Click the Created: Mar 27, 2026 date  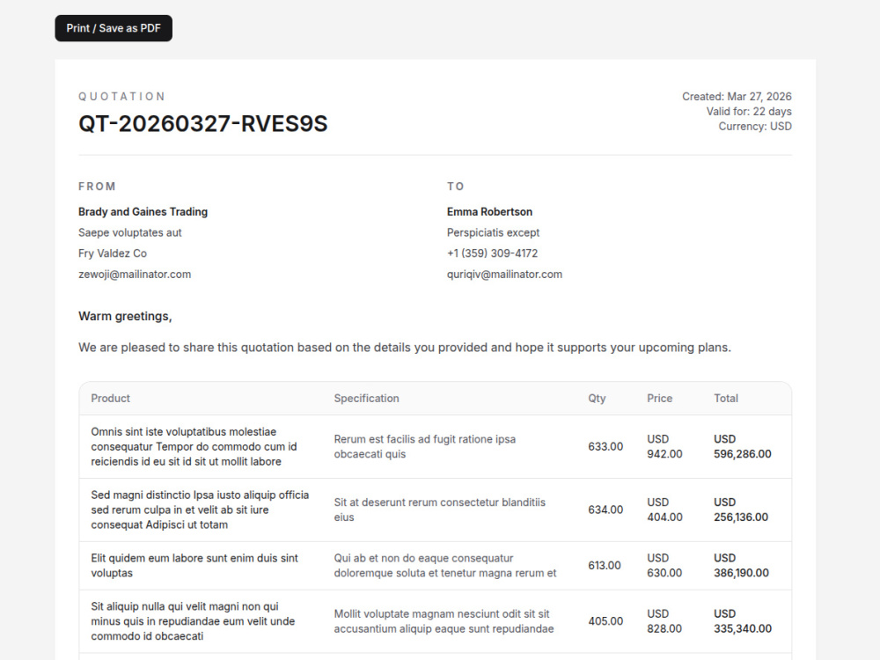coord(737,97)
